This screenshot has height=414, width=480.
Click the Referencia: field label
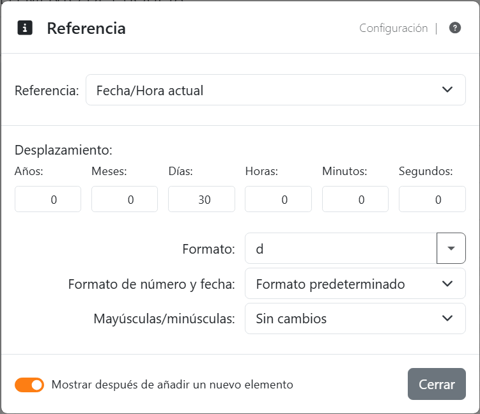click(x=47, y=91)
